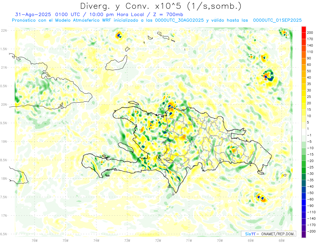Click the red top segment of the color bar

304,29
